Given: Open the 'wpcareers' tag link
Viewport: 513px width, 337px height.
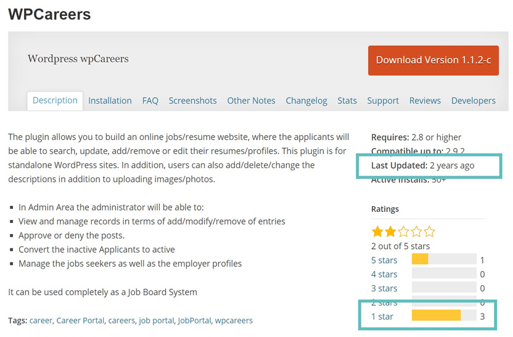Looking at the screenshot, I should click(x=234, y=320).
